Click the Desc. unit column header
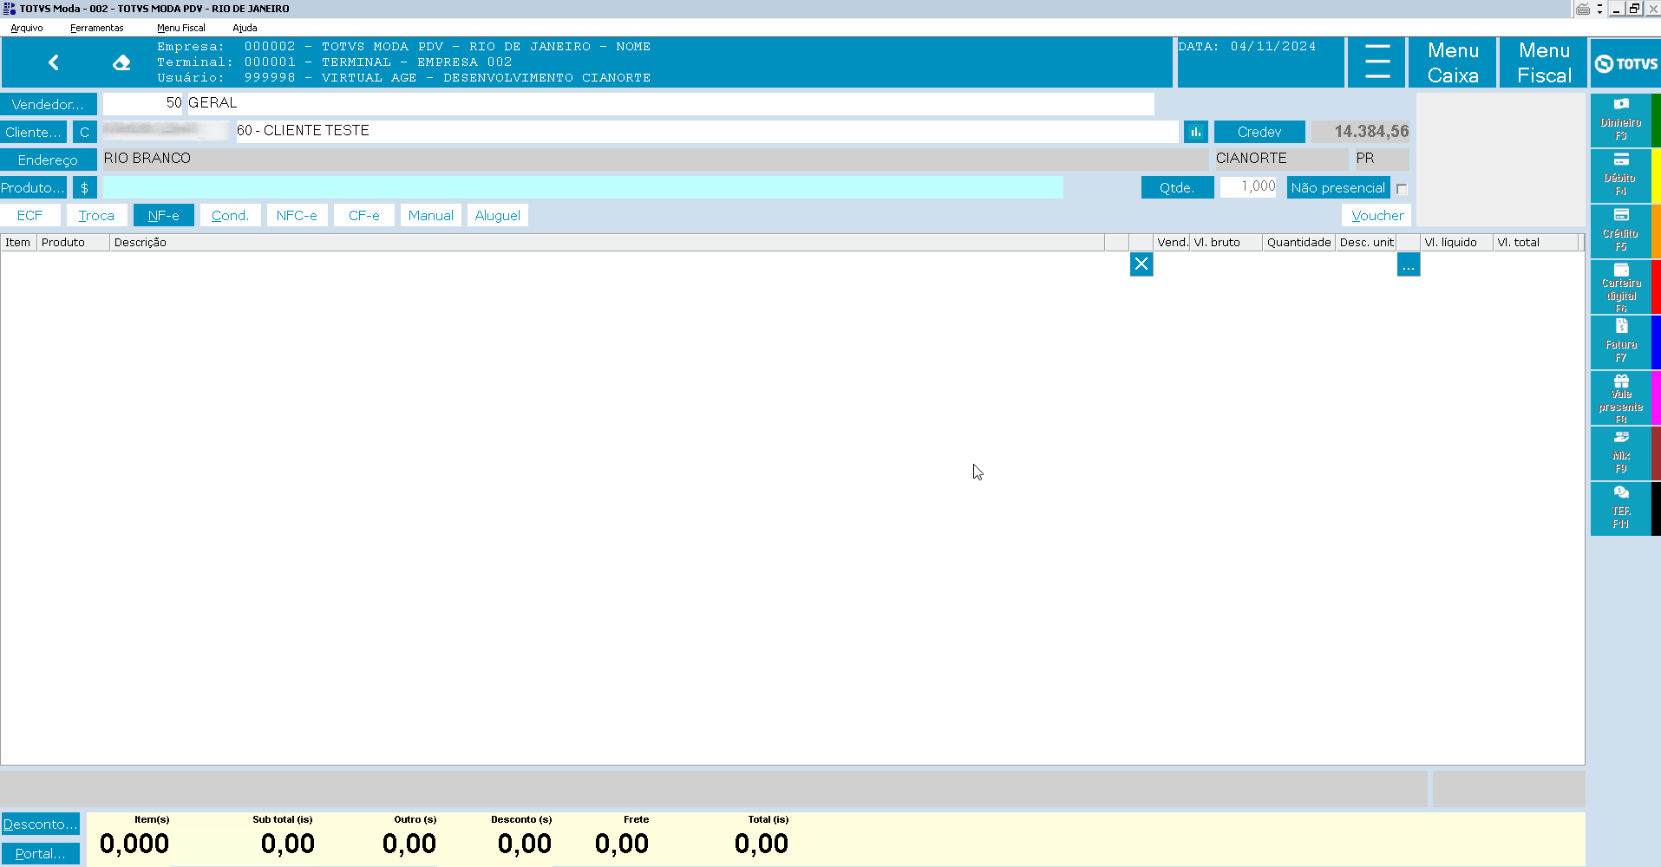Screen dimensions: 1661x867 [1366, 243]
